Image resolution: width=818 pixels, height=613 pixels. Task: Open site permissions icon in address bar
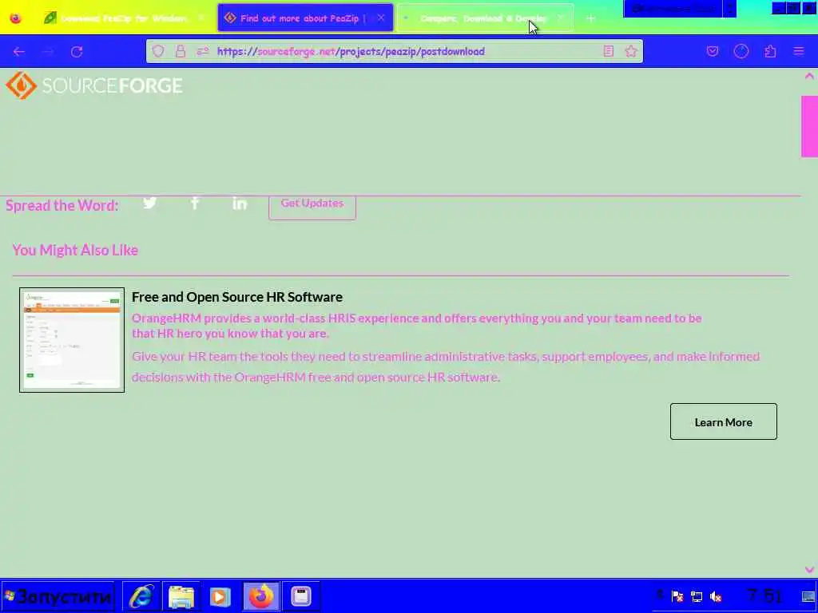pyautogui.click(x=203, y=51)
